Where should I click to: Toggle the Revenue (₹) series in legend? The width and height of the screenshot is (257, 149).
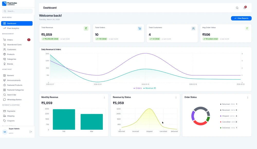[x=150, y=88]
